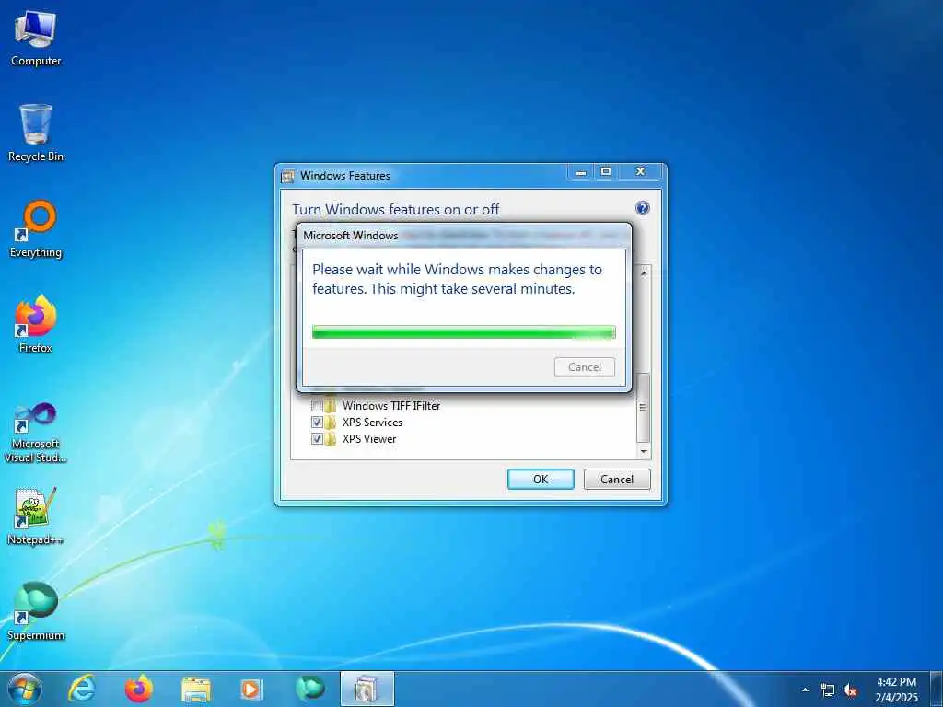Screen dimensions: 943x707
Task: Close the Windows Features window
Action: [x=641, y=172]
